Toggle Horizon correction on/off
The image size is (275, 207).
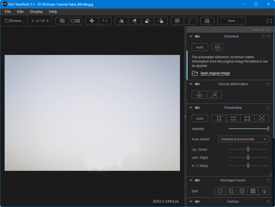tap(197, 202)
